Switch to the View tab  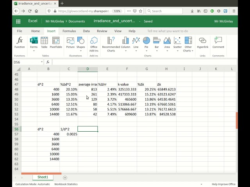[118, 31]
